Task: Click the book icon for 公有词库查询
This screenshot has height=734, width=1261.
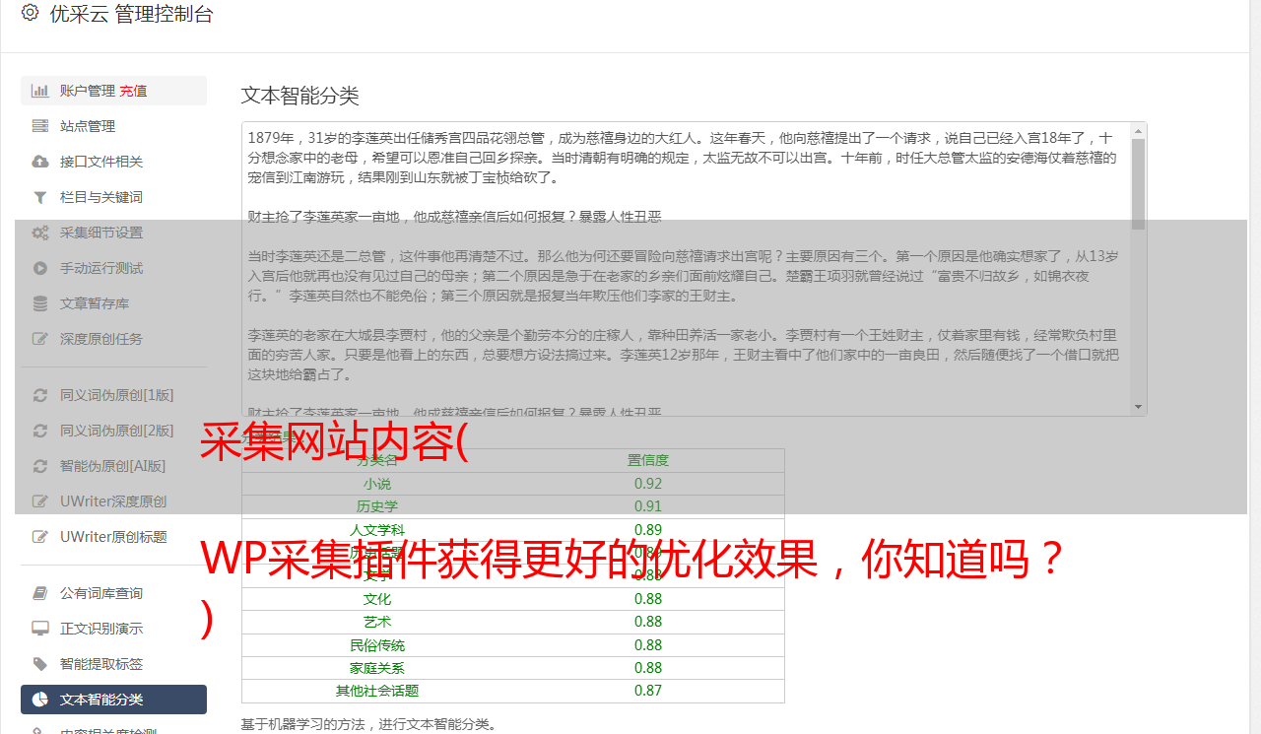Action: (40, 593)
